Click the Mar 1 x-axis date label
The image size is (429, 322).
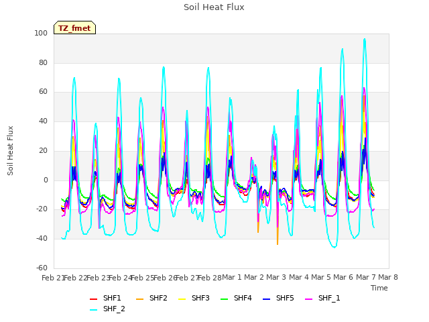coord(232,278)
